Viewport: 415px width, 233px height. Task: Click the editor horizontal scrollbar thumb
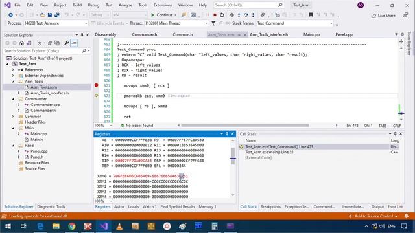245,126
